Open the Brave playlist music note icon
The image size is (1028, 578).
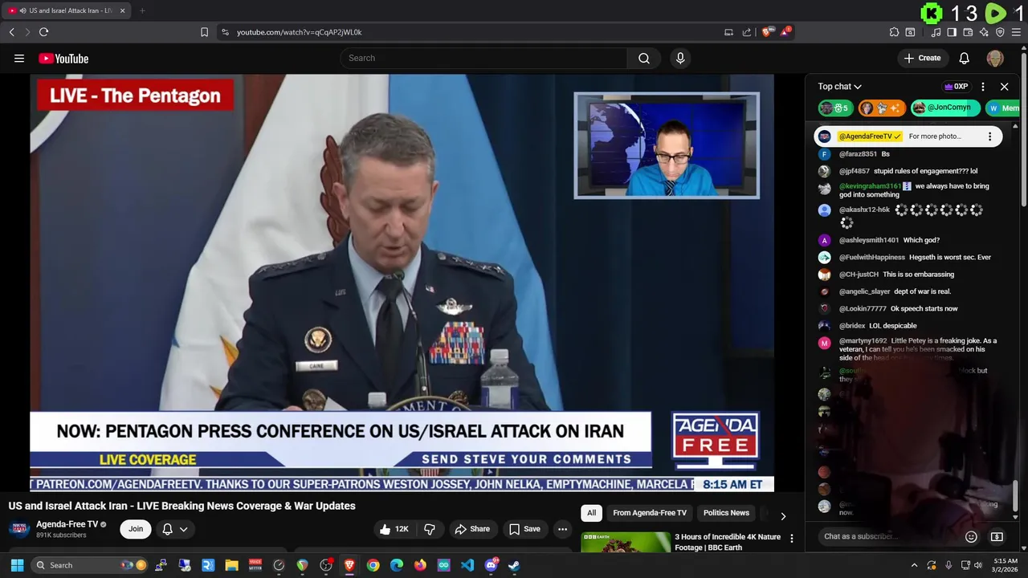pos(936,32)
